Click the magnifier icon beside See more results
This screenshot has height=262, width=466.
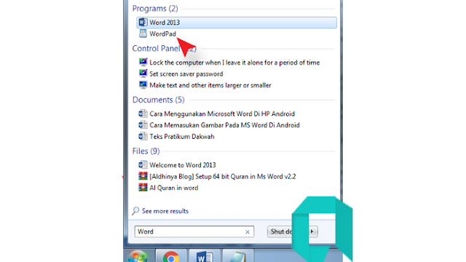click(135, 211)
